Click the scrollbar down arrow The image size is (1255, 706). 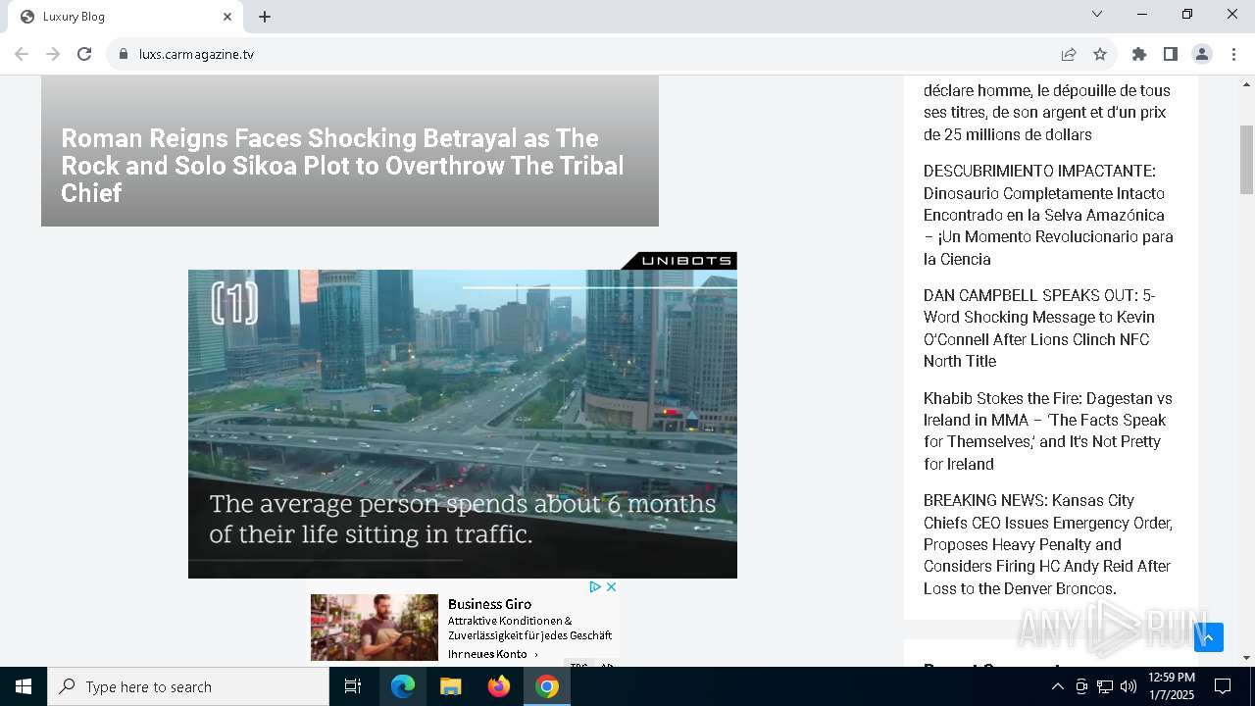click(1246, 658)
